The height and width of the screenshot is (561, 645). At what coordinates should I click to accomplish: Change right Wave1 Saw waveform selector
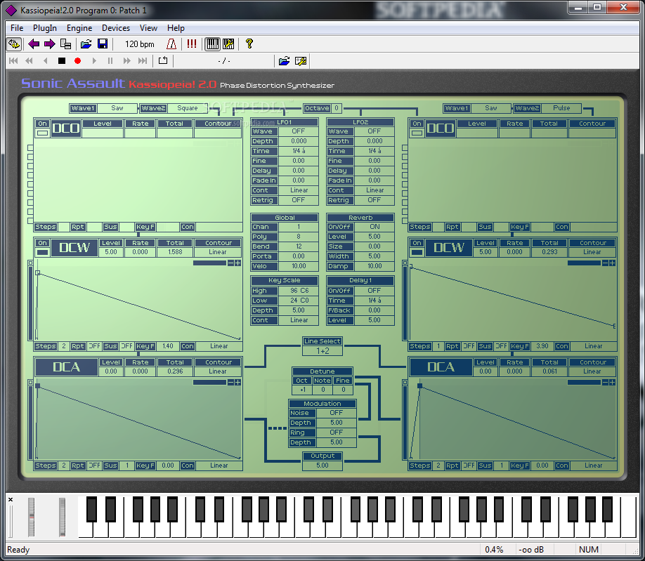coord(490,108)
